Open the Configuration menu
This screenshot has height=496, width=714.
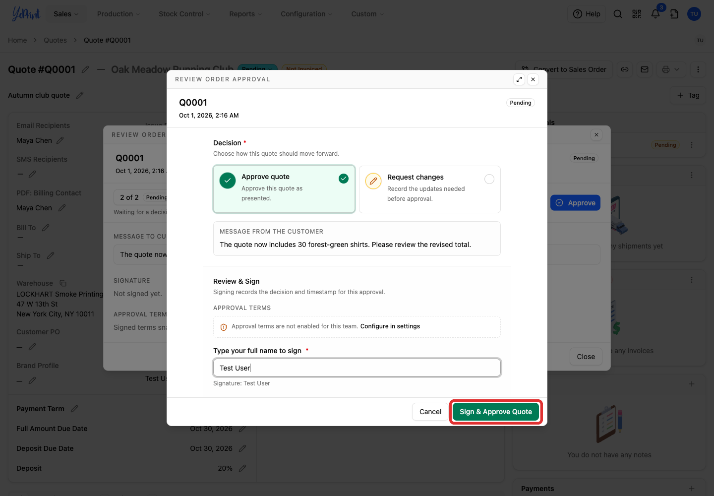(x=306, y=14)
